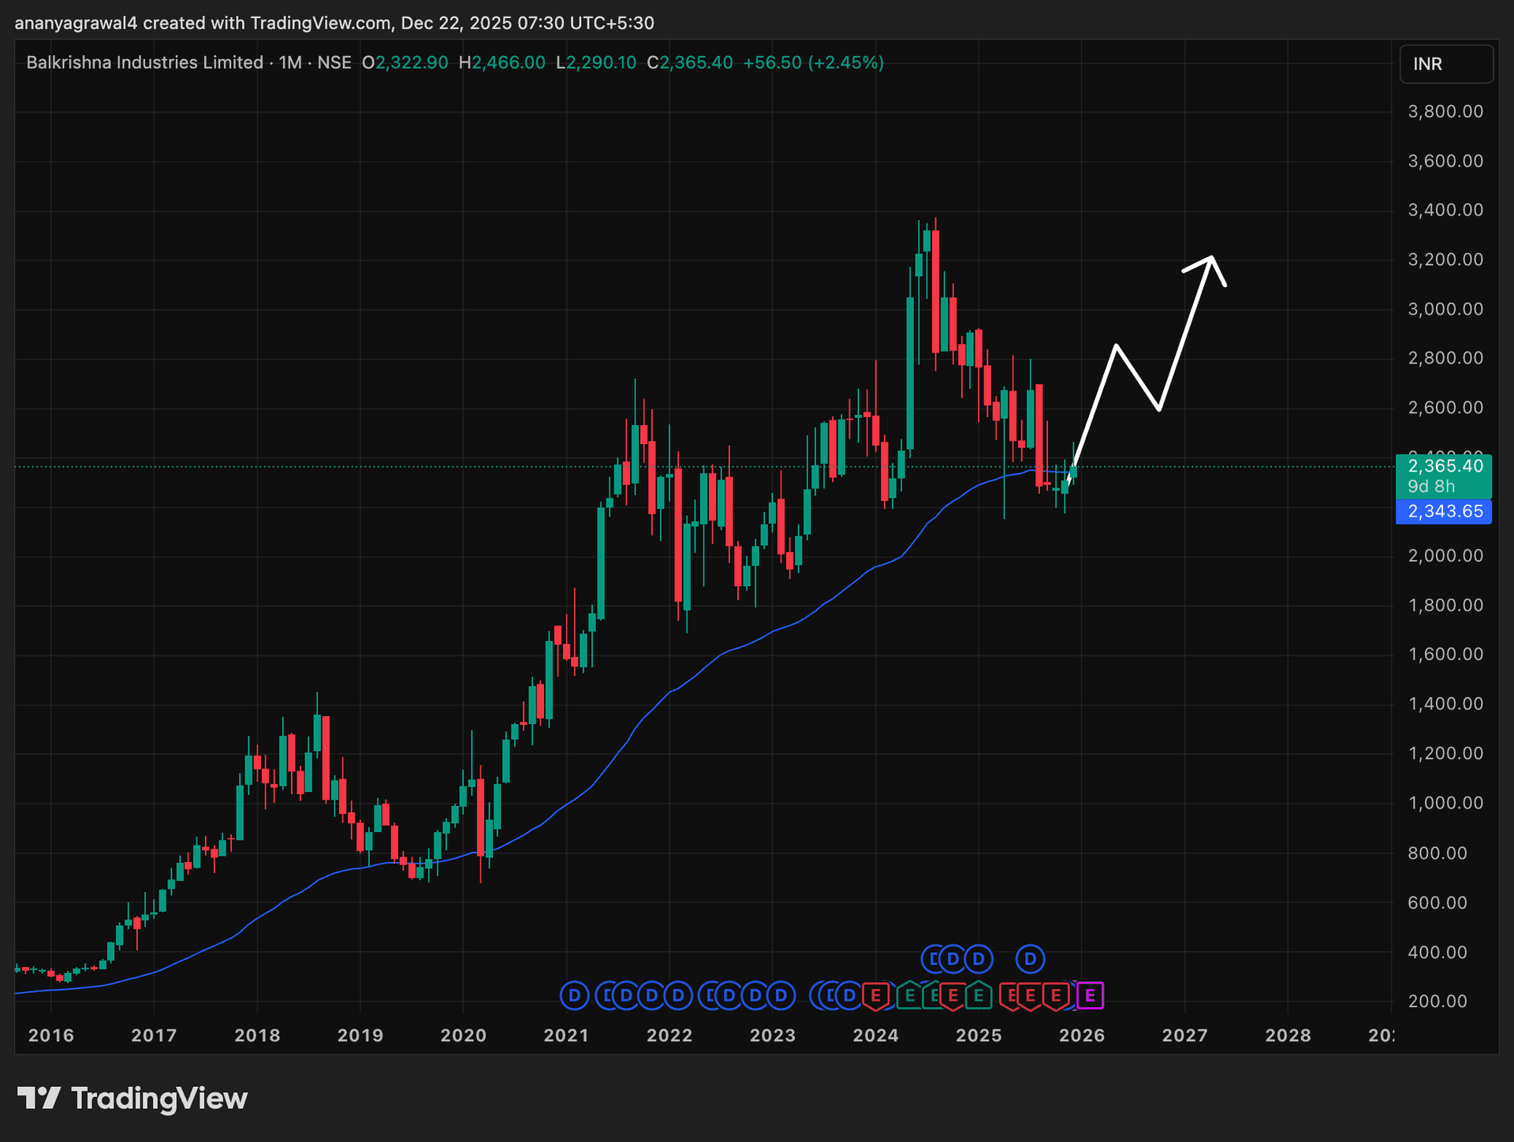Click the 2023 label on the time axis
This screenshot has width=1514, height=1142.
pos(773,1036)
